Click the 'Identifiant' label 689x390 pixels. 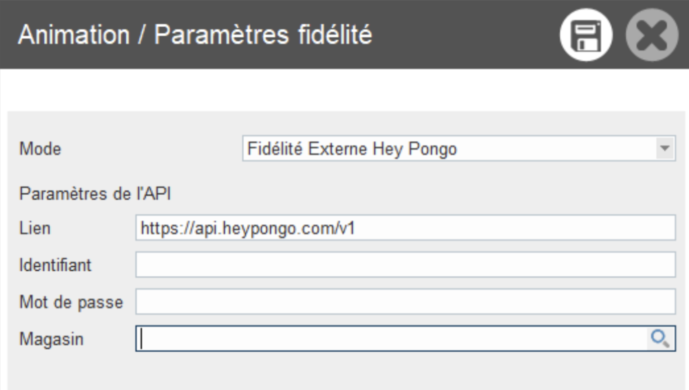[x=56, y=265]
